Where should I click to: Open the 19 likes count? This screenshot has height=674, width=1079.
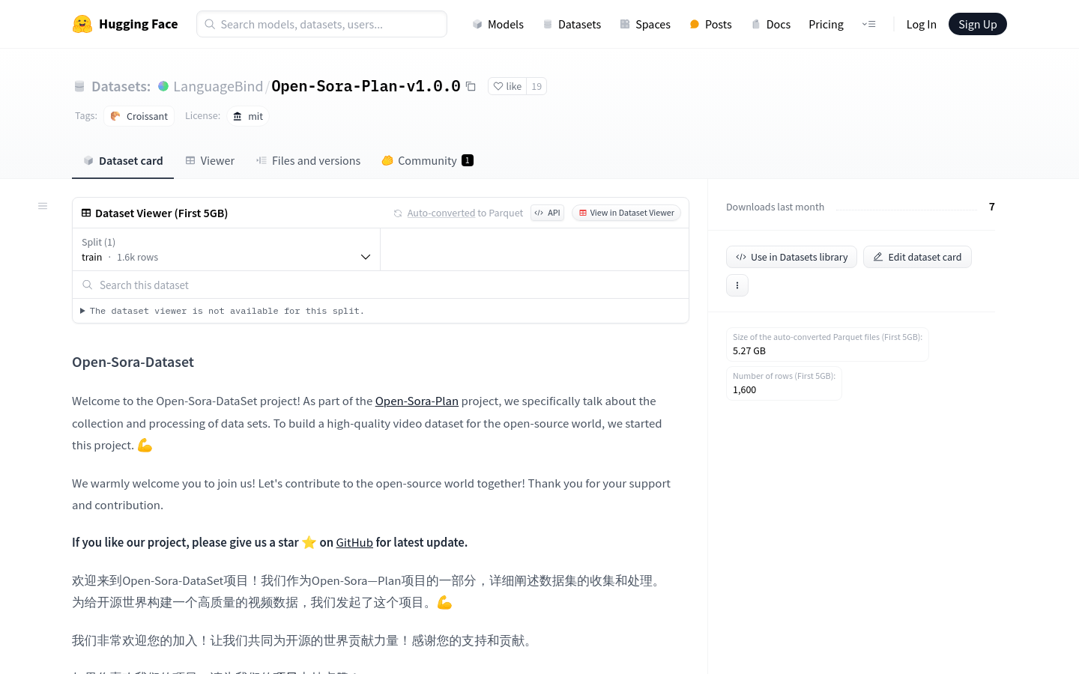pyautogui.click(x=537, y=86)
